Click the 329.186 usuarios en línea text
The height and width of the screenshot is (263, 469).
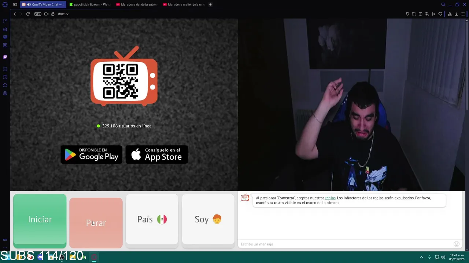pyautogui.click(x=126, y=126)
